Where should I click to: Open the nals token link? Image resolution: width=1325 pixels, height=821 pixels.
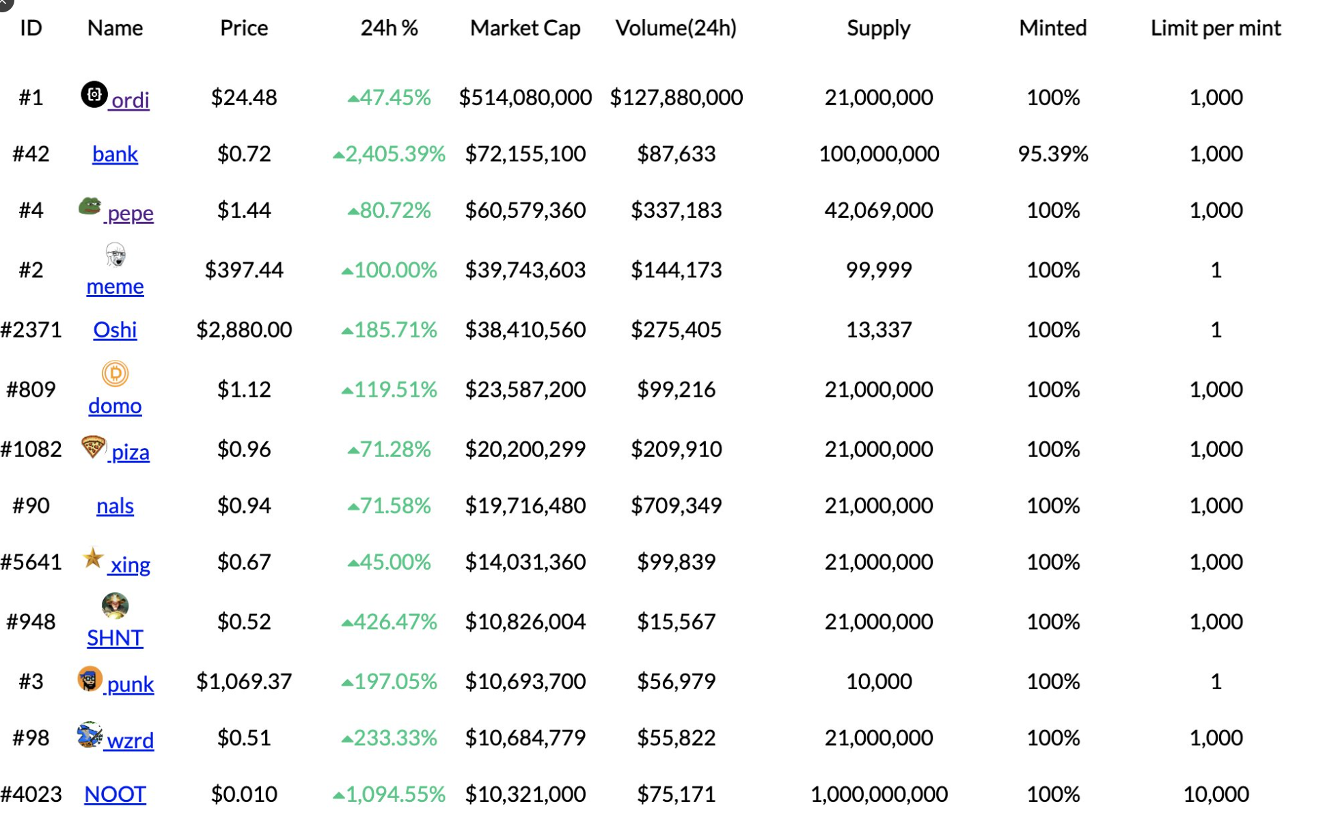[x=115, y=506]
